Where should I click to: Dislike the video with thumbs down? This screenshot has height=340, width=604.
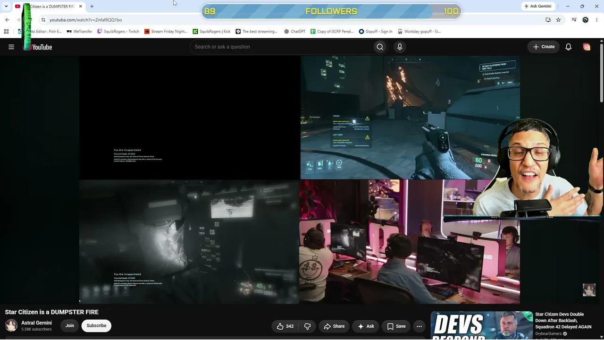click(x=308, y=326)
